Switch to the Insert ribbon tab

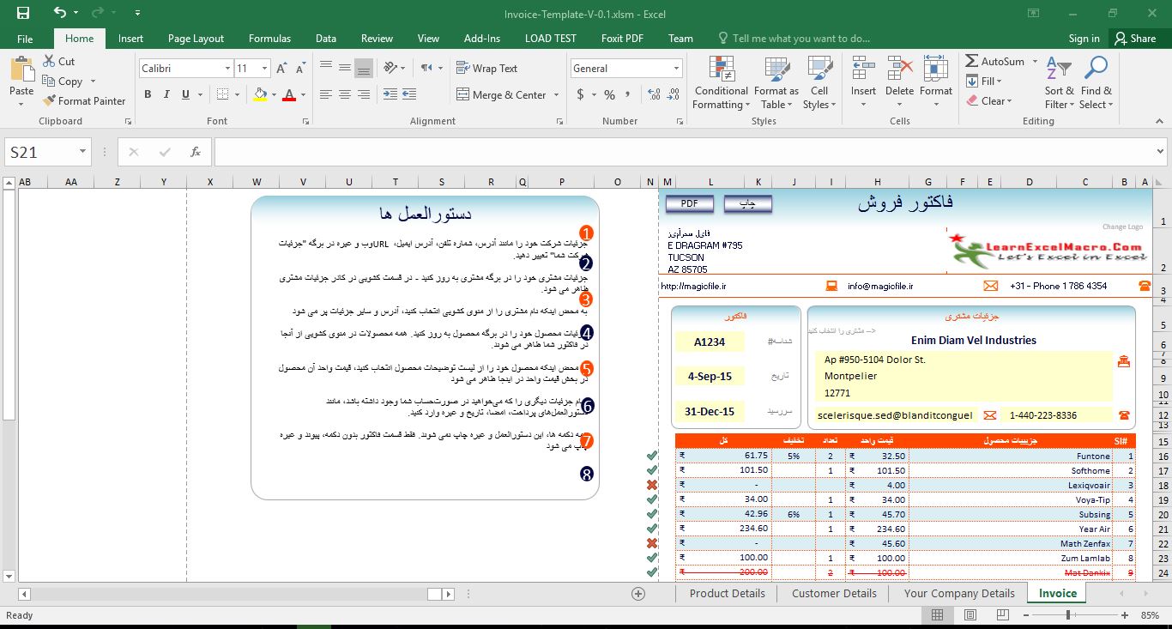130,38
